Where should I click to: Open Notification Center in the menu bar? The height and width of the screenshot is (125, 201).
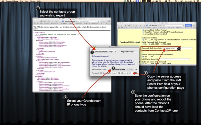pos(198,1)
